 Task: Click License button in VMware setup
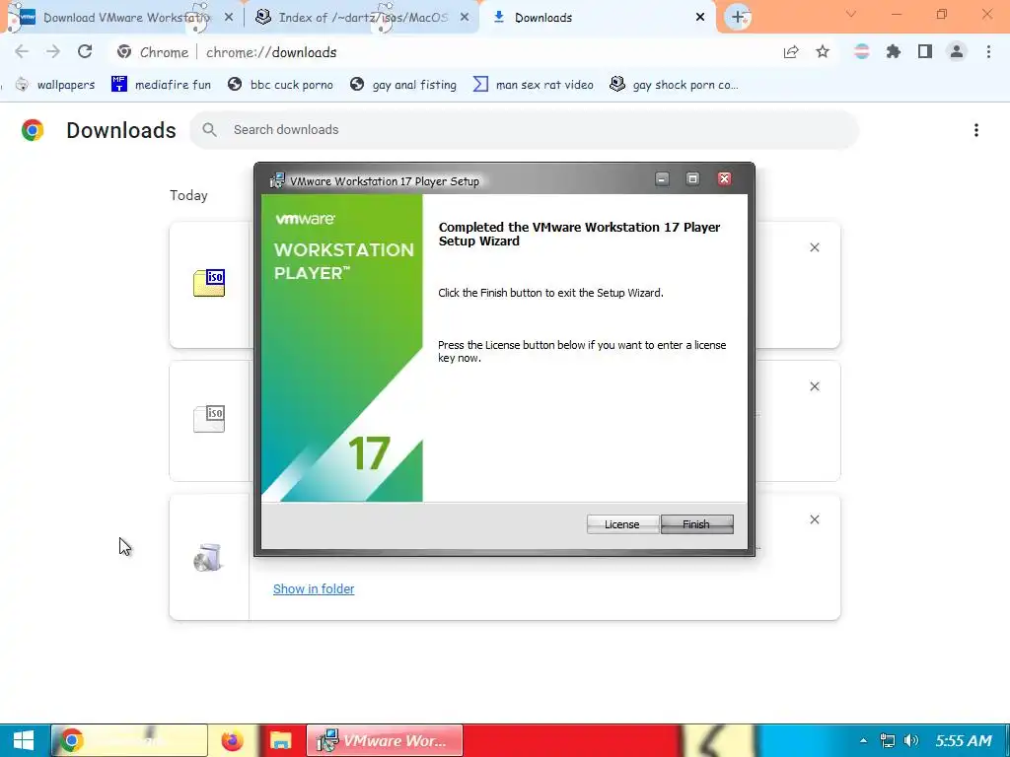pyautogui.click(x=622, y=524)
